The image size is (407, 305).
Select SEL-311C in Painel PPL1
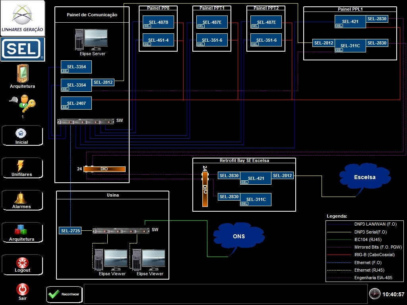350,46
